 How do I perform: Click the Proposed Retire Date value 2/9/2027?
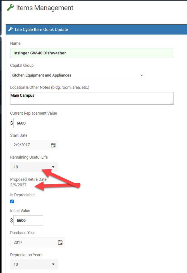(18, 185)
